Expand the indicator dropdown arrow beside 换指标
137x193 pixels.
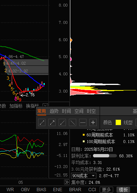click(x=45, y=106)
